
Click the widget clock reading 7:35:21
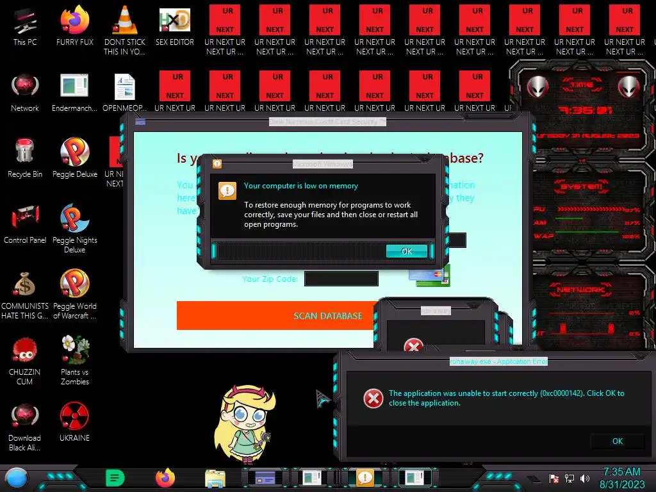(x=586, y=110)
